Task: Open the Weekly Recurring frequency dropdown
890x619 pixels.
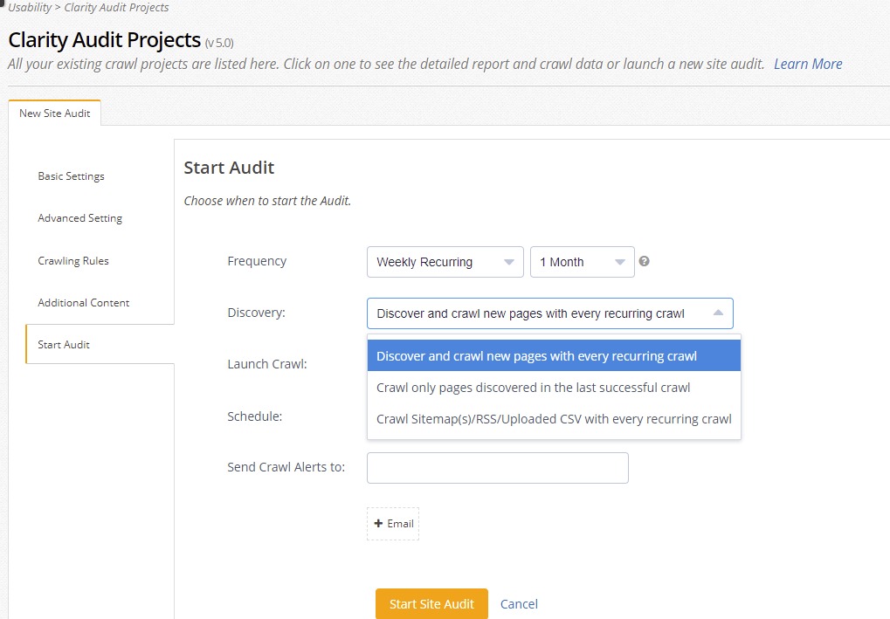Action: 445,262
